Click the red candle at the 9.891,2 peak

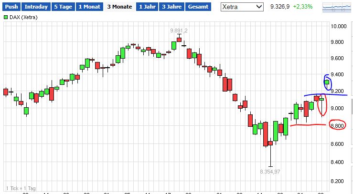tap(179, 40)
